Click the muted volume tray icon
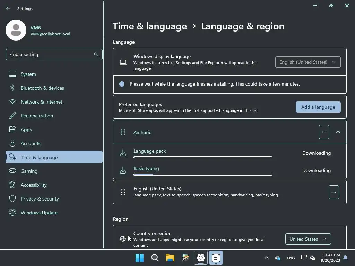 pyautogui.click(x=313, y=258)
